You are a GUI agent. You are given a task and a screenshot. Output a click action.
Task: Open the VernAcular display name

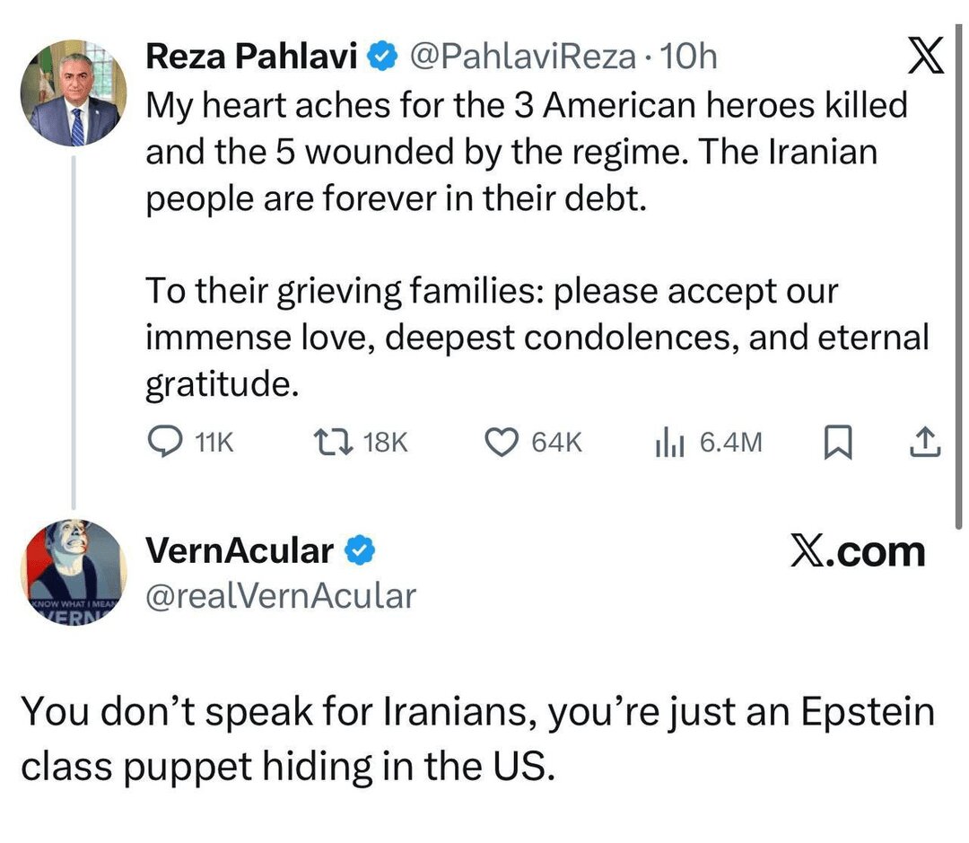coord(239,550)
